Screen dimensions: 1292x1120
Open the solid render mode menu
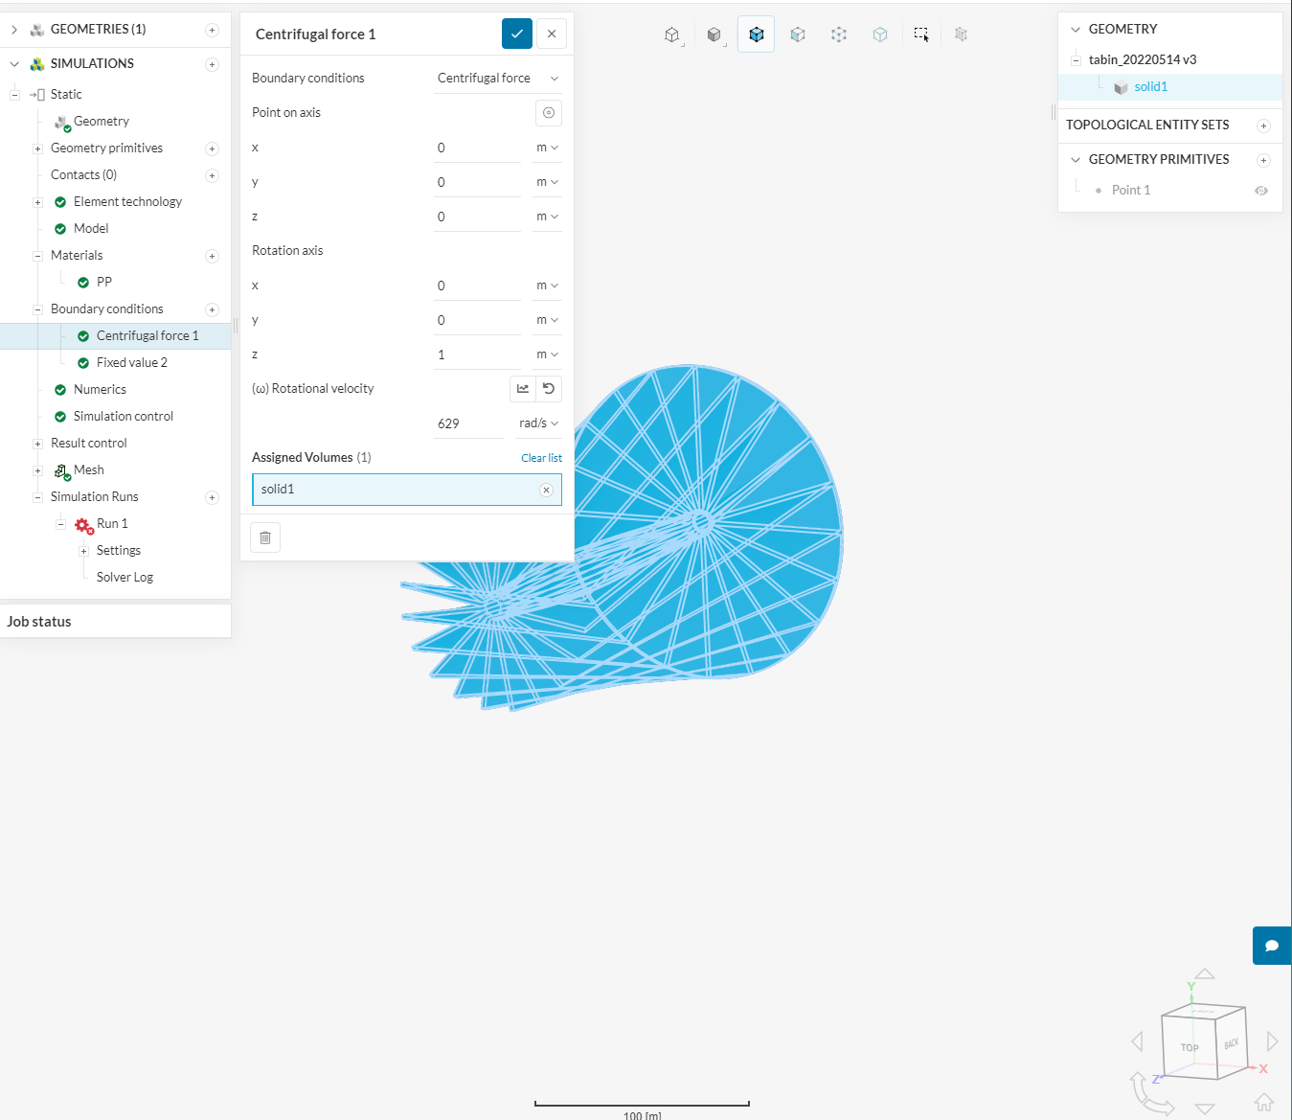tap(714, 34)
